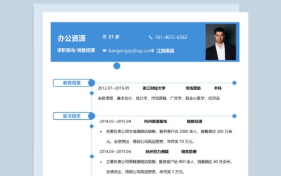
Task: Click the date 2014.03~2015.04 beside 杭州美丽服饰
Action: tap(115, 122)
